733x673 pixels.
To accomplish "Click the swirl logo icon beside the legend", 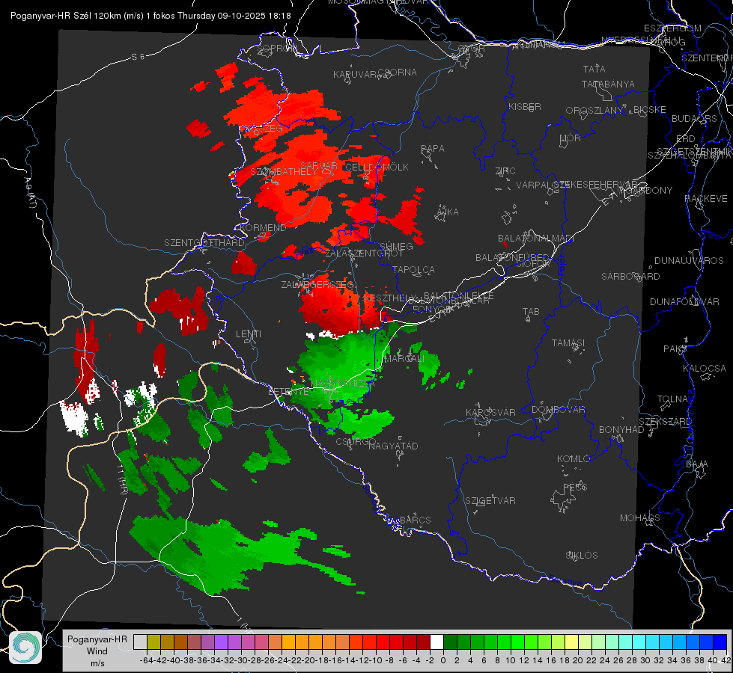I will (x=25, y=648).
